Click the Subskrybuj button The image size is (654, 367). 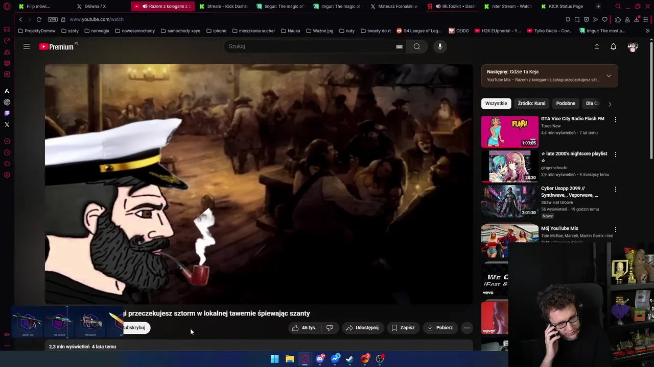click(135, 328)
